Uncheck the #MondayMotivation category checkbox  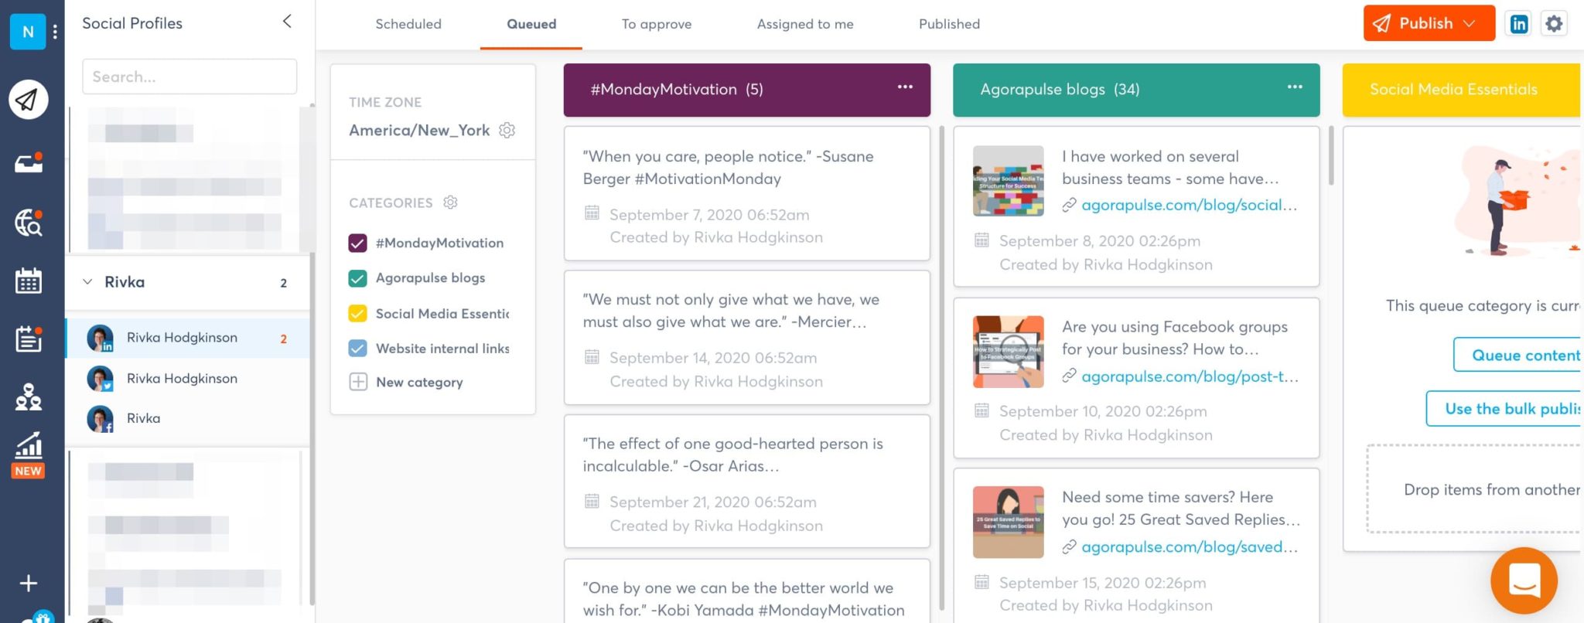357,243
